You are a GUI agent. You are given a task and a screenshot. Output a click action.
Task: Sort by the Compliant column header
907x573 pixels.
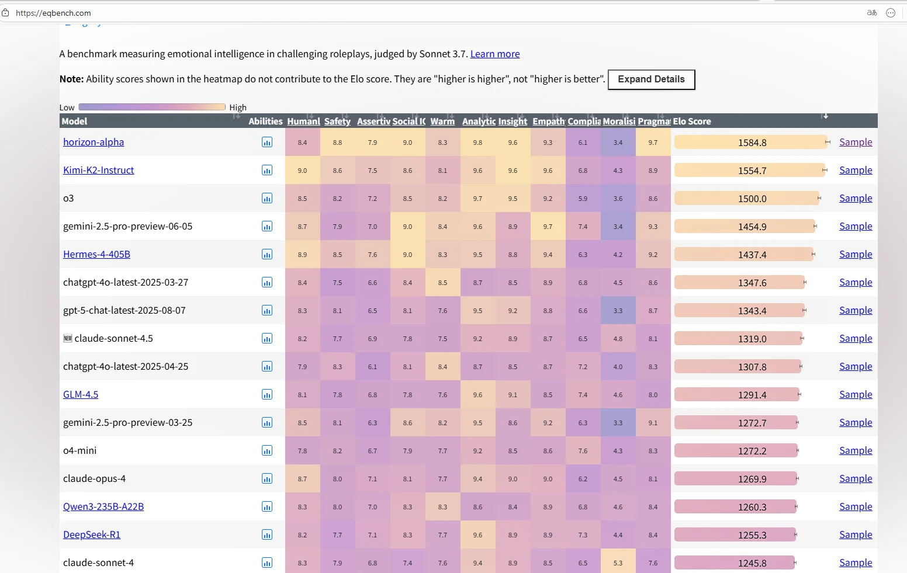(584, 121)
